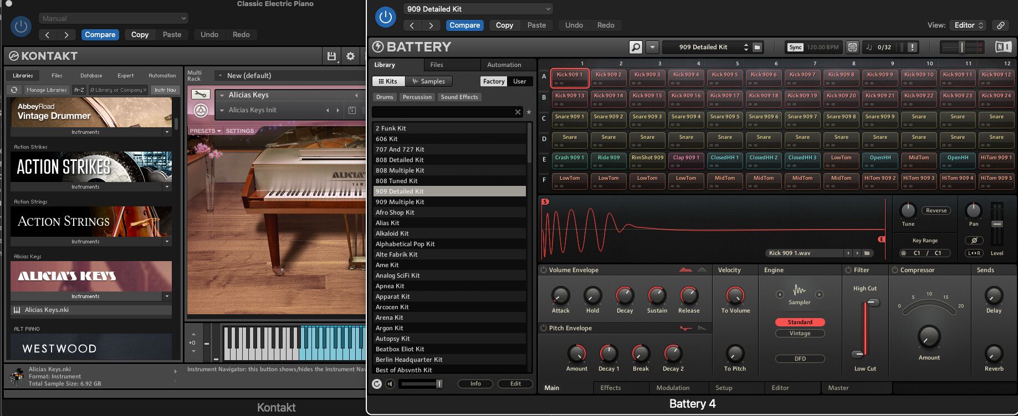Click the circular autoload icon below the kit list
Screen dimensions: 1018x416
(x=377, y=384)
